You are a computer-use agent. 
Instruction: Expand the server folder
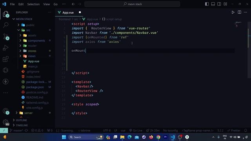tap(16, 113)
